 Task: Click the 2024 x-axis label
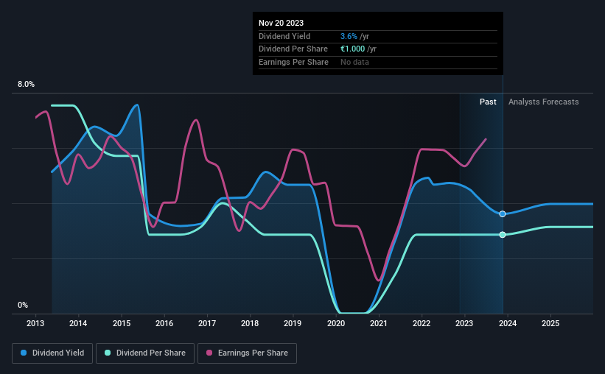point(508,323)
